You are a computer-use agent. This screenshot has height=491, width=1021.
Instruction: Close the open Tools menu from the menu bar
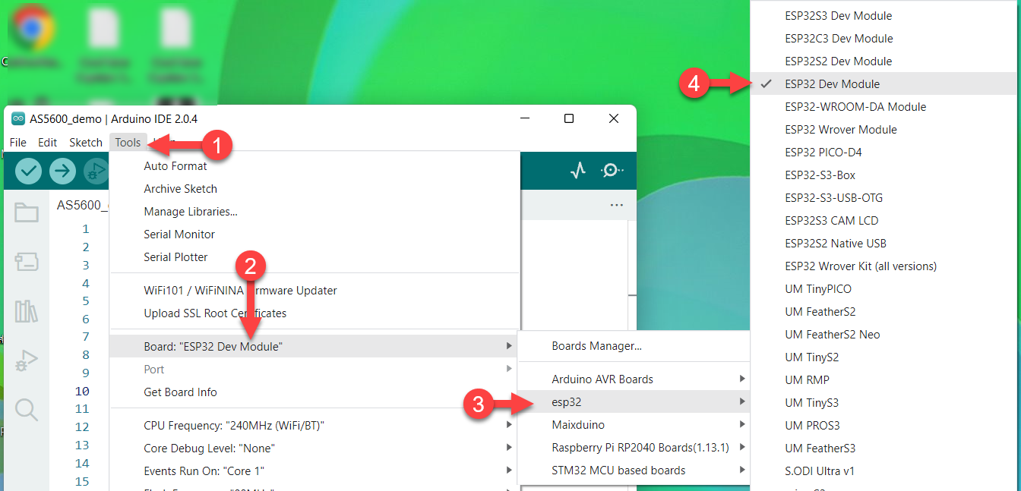click(x=128, y=143)
